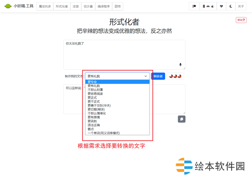Viewport: 252px width, 177px height.
Task: Click the heart icon in navbar
Action: click(x=221, y=6)
